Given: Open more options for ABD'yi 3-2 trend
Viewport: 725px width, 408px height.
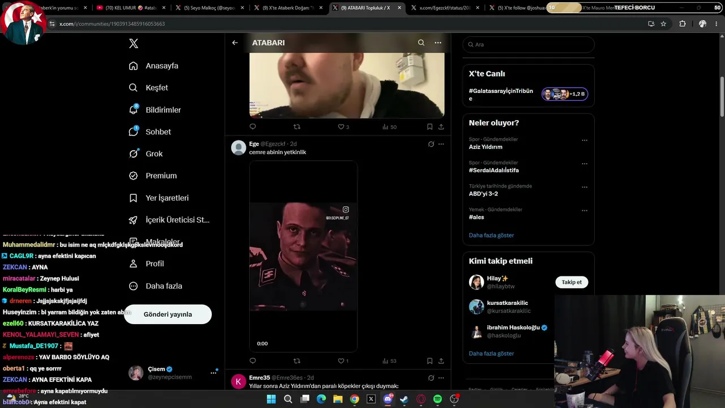Looking at the screenshot, I should [585, 187].
